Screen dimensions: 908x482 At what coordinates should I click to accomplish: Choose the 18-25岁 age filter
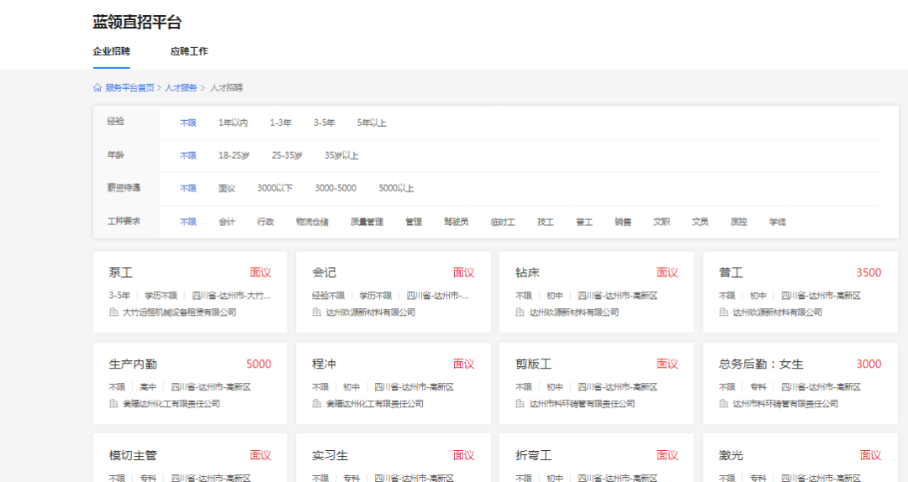pyautogui.click(x=234, y=155)
